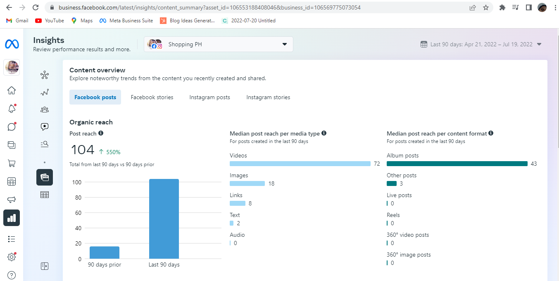Switch to the Facebook stories tab
Image resolution: width=559 pixels, height=281 pixels.
[x=152, y=98]
